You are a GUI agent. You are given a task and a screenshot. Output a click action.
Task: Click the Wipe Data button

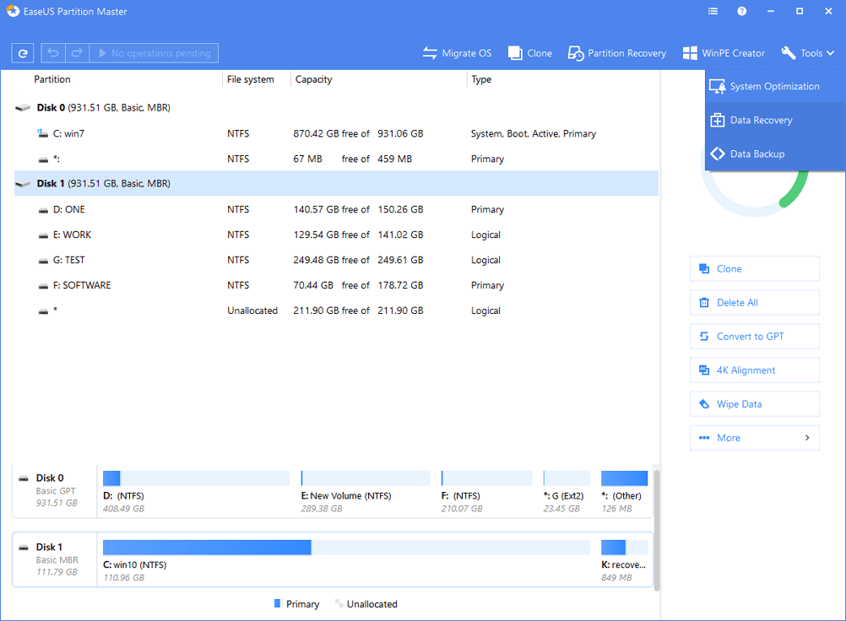(x=754, y=404)
